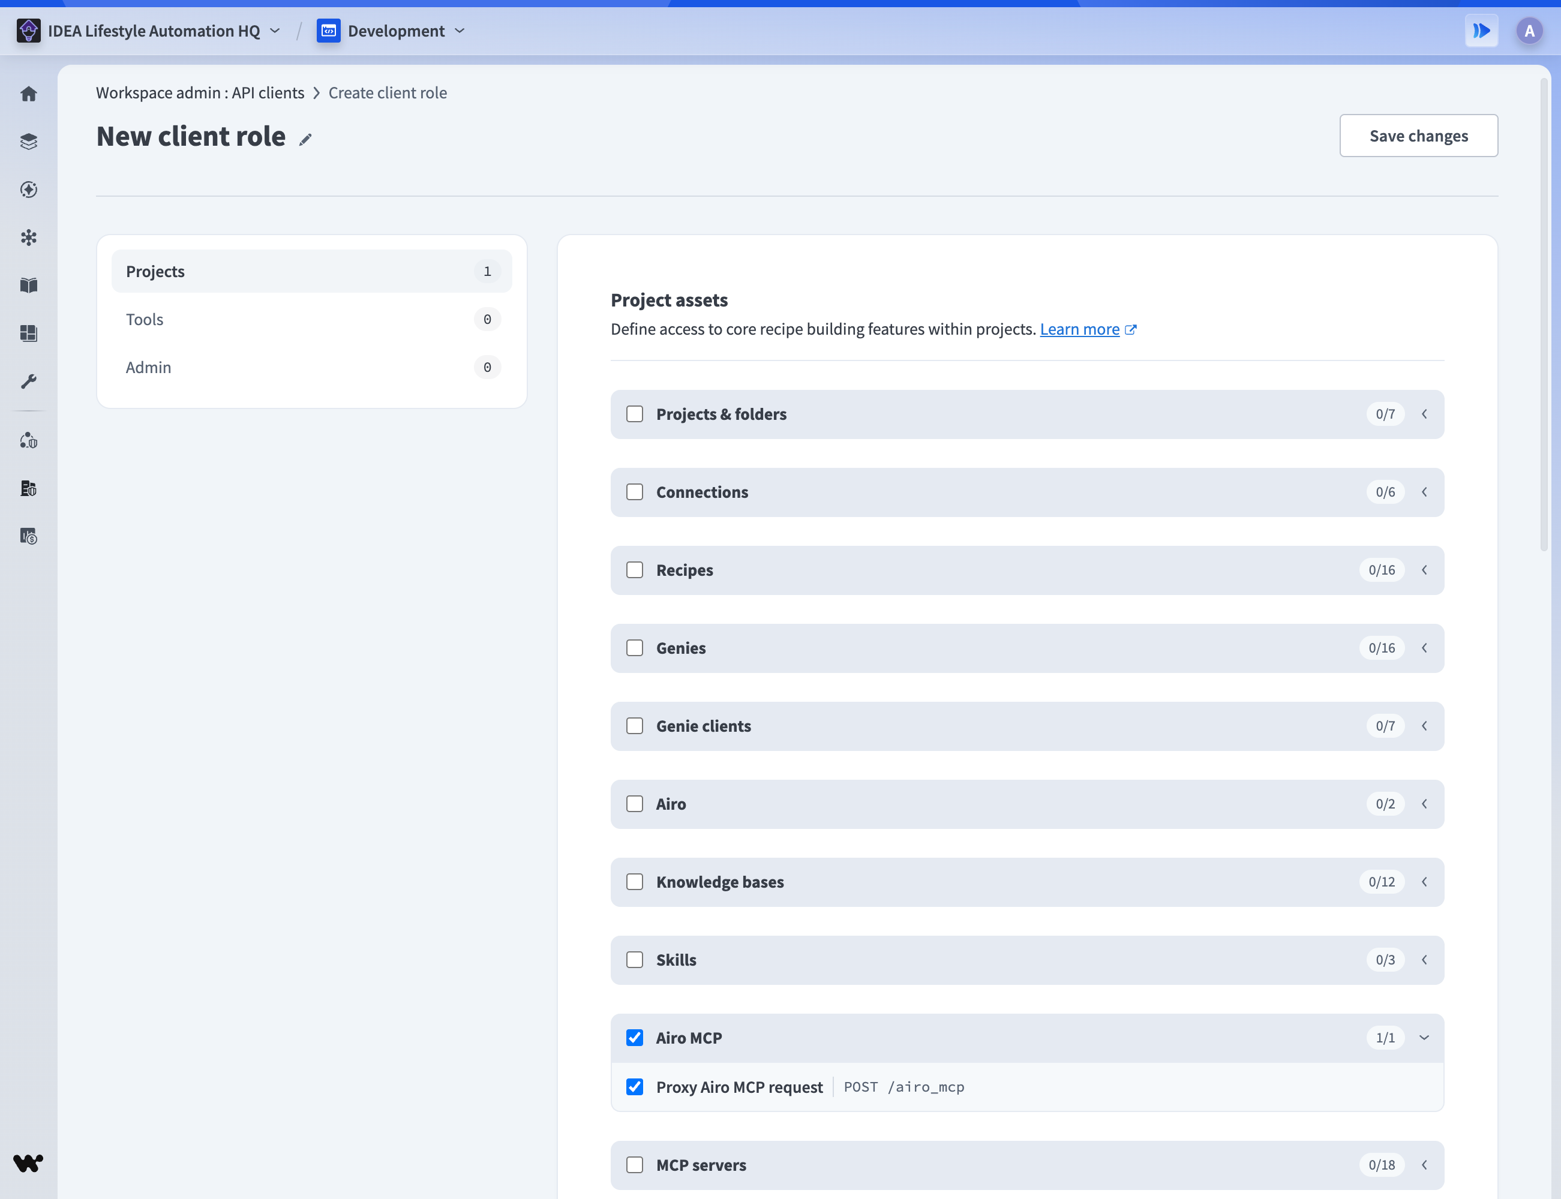Check the Airo checkbox

point(635,804)
